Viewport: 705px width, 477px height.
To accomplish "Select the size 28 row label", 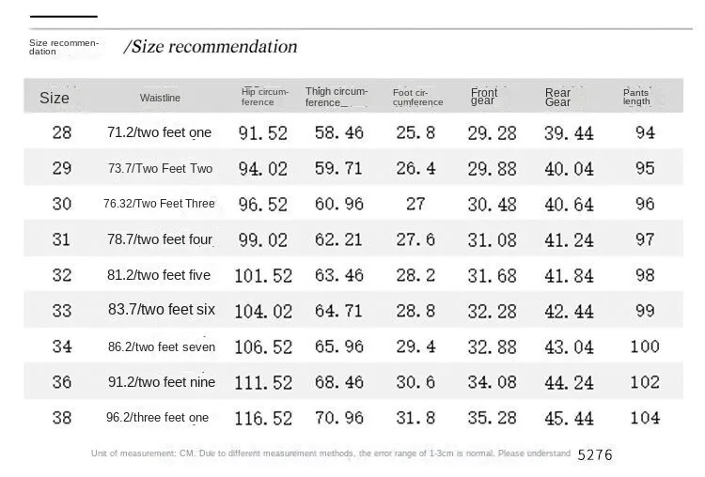I will pos(61,132).
